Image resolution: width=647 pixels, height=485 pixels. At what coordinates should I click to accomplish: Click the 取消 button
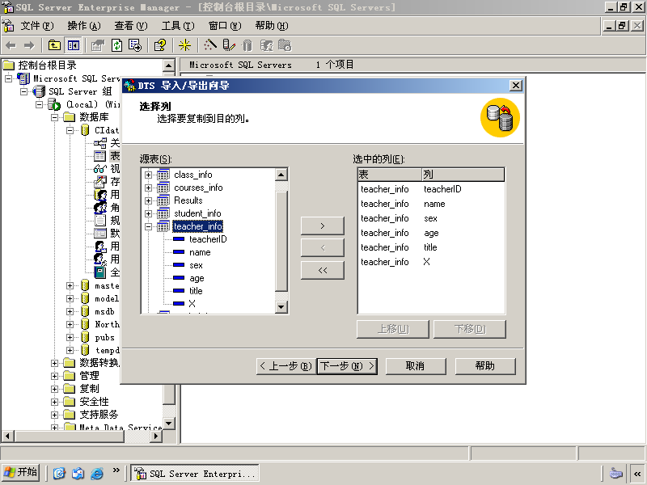tap(416, 366)
